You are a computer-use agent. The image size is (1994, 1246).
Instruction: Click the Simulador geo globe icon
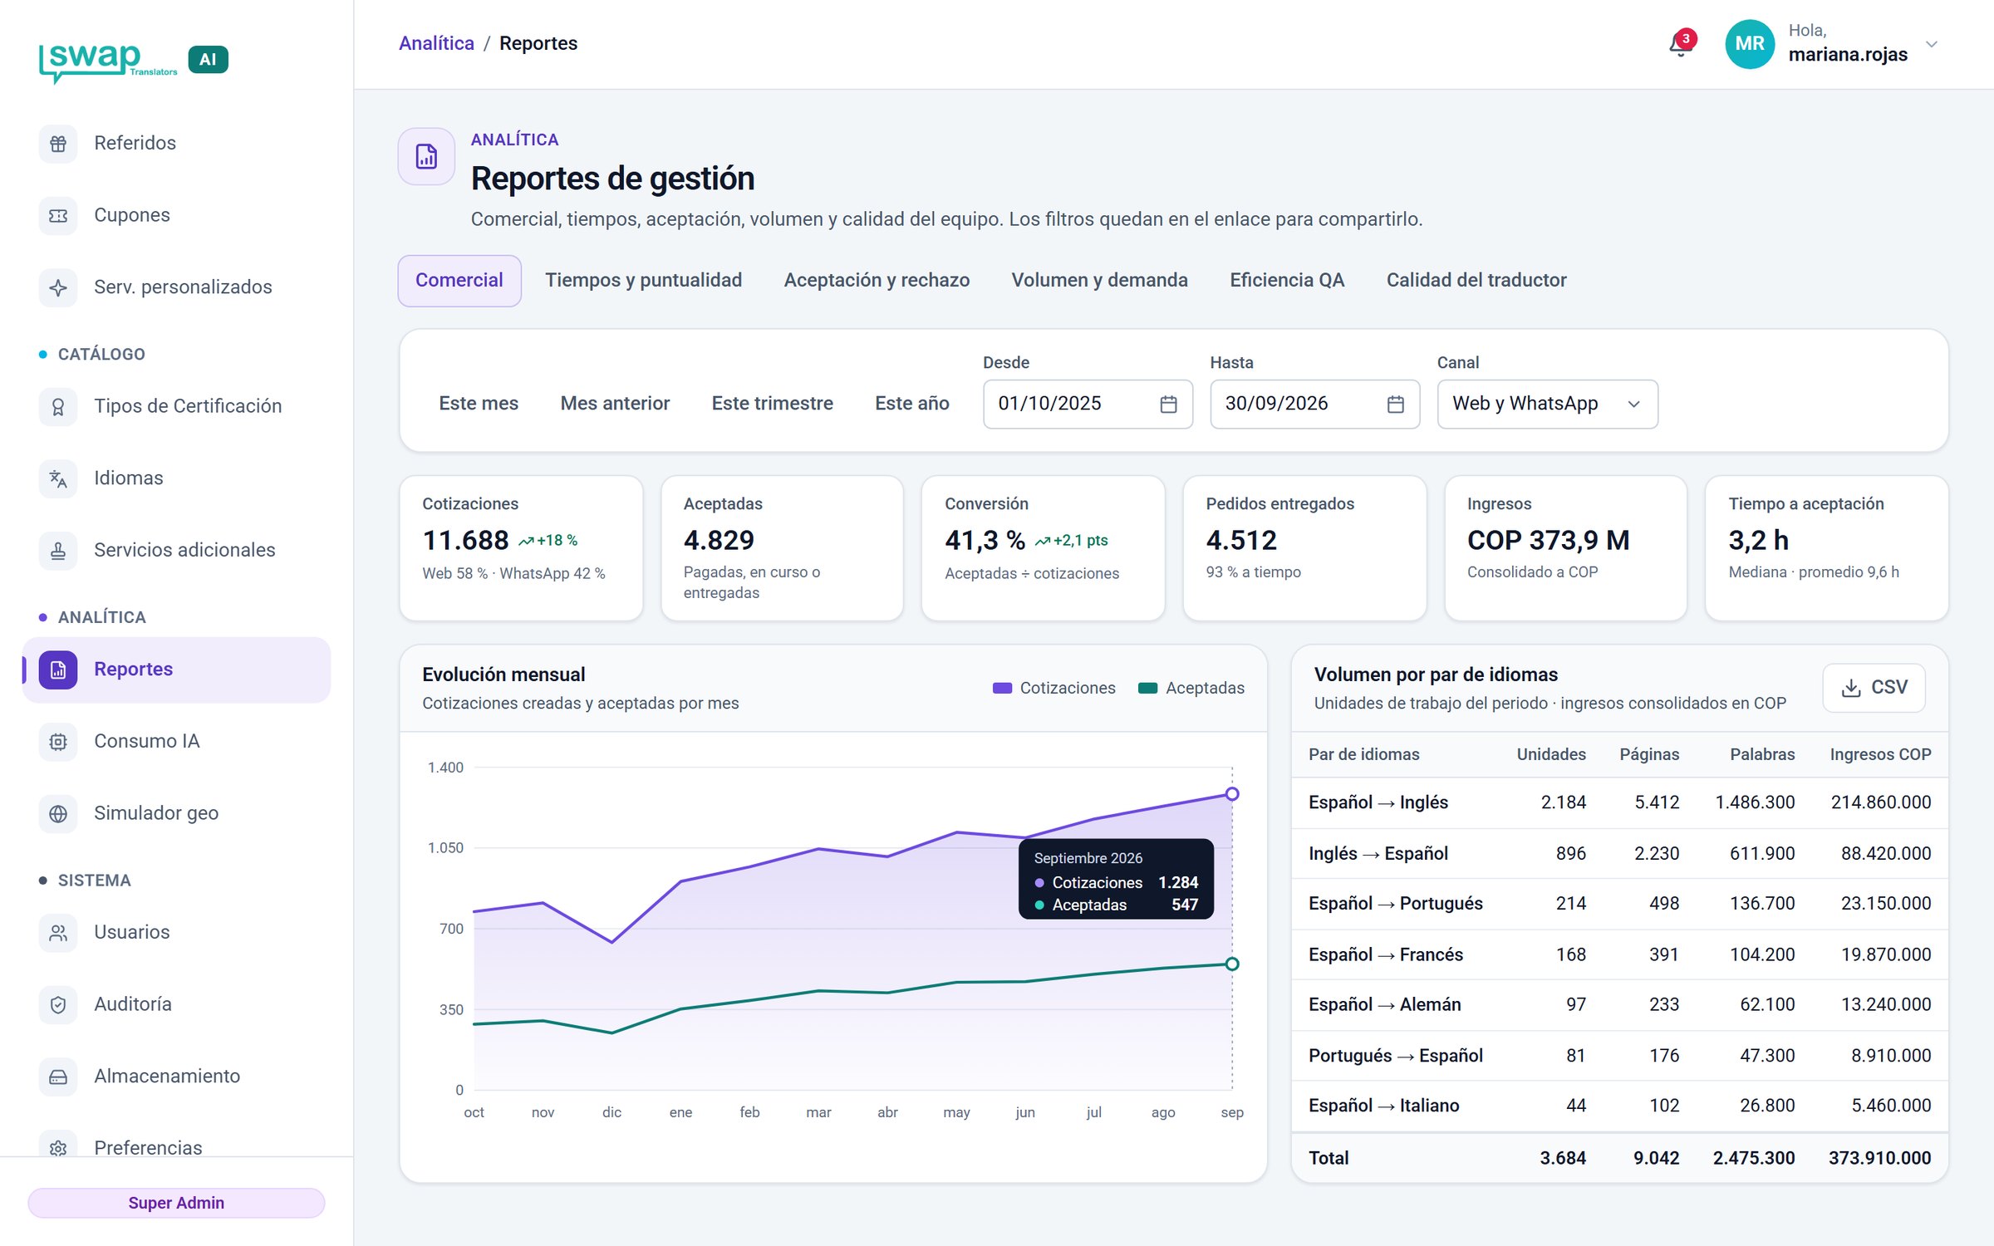[58, 813]
